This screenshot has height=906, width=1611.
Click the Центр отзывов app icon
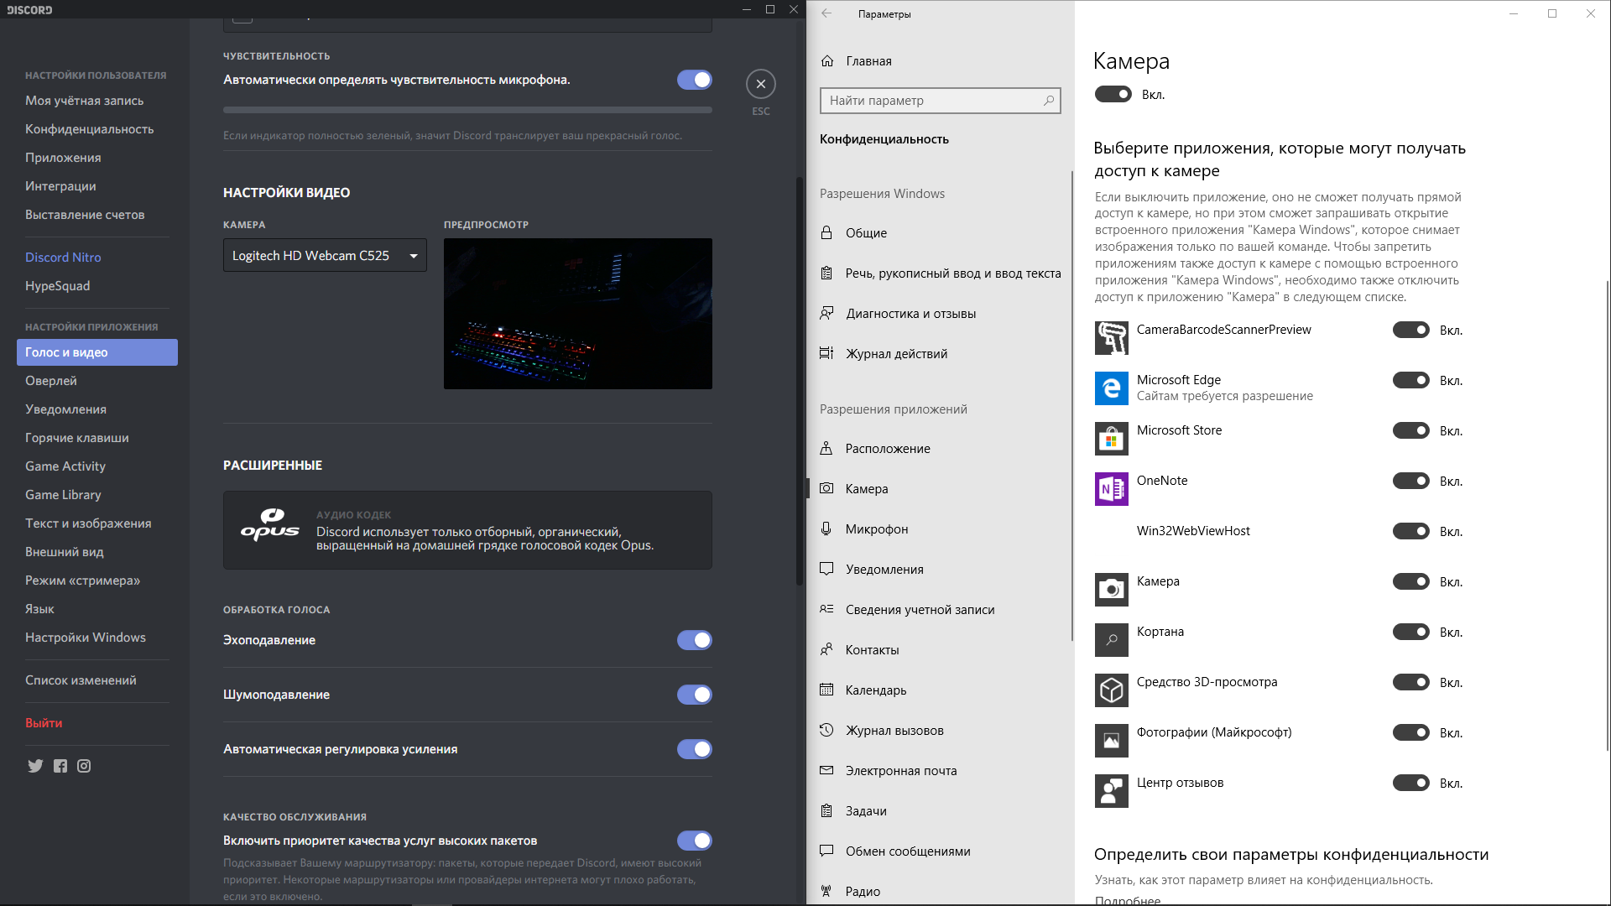pyautogui.click(x=1112, y=791)
